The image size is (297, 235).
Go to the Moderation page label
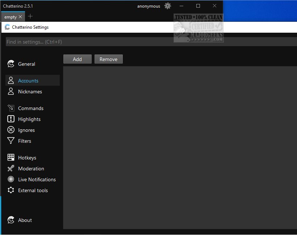tap(31, 169)
